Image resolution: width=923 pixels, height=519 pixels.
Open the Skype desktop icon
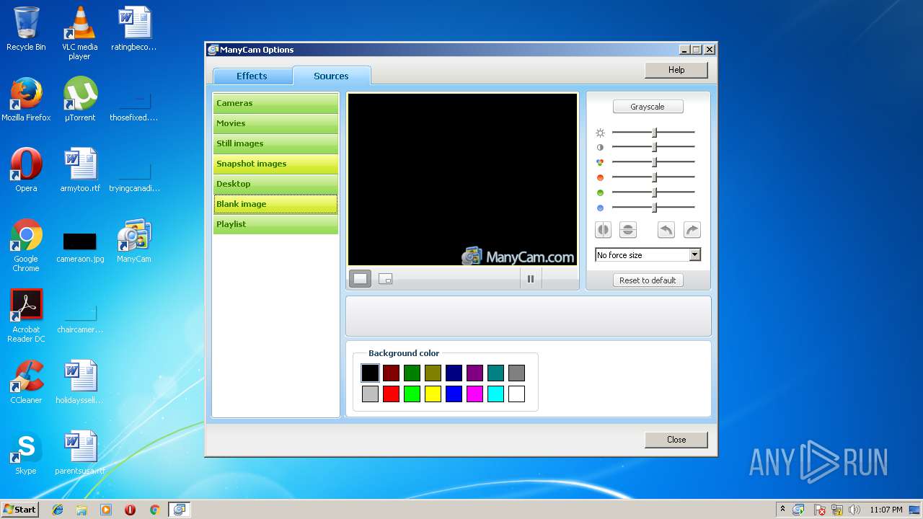pos(26,453)
